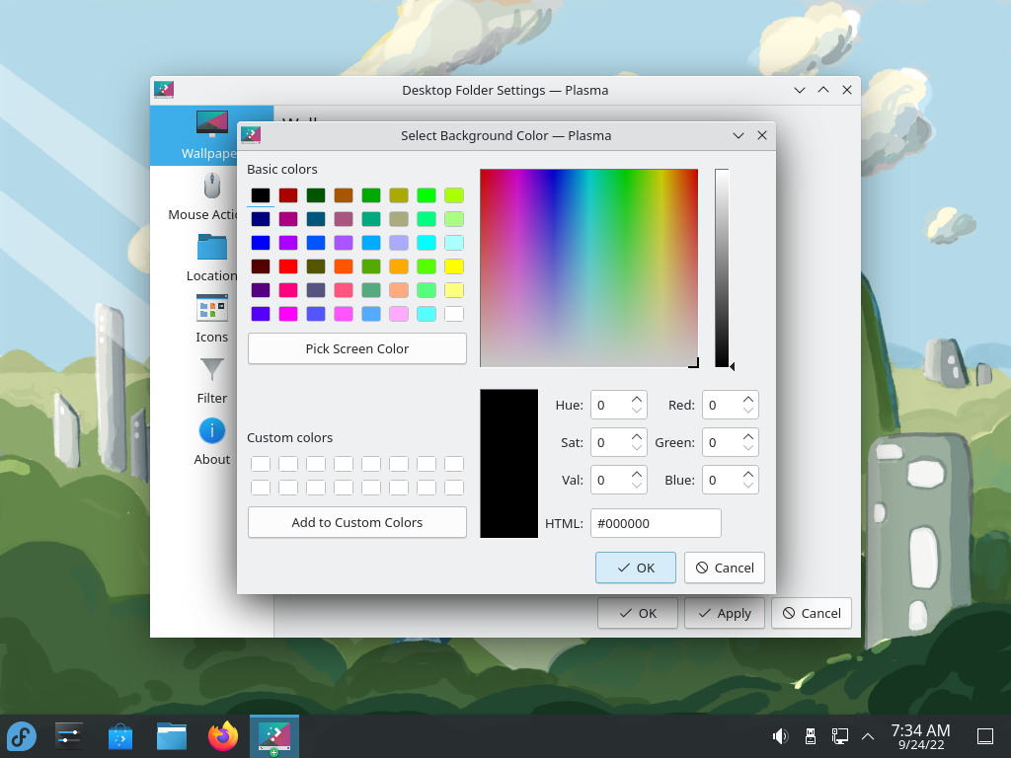Screen dimensions: 1011x758
Task: Open the Discover software store icon
Action: coord(119,736)
